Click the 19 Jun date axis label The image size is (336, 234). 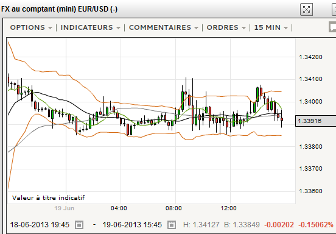pyautogui.click(x=64, y=208)
